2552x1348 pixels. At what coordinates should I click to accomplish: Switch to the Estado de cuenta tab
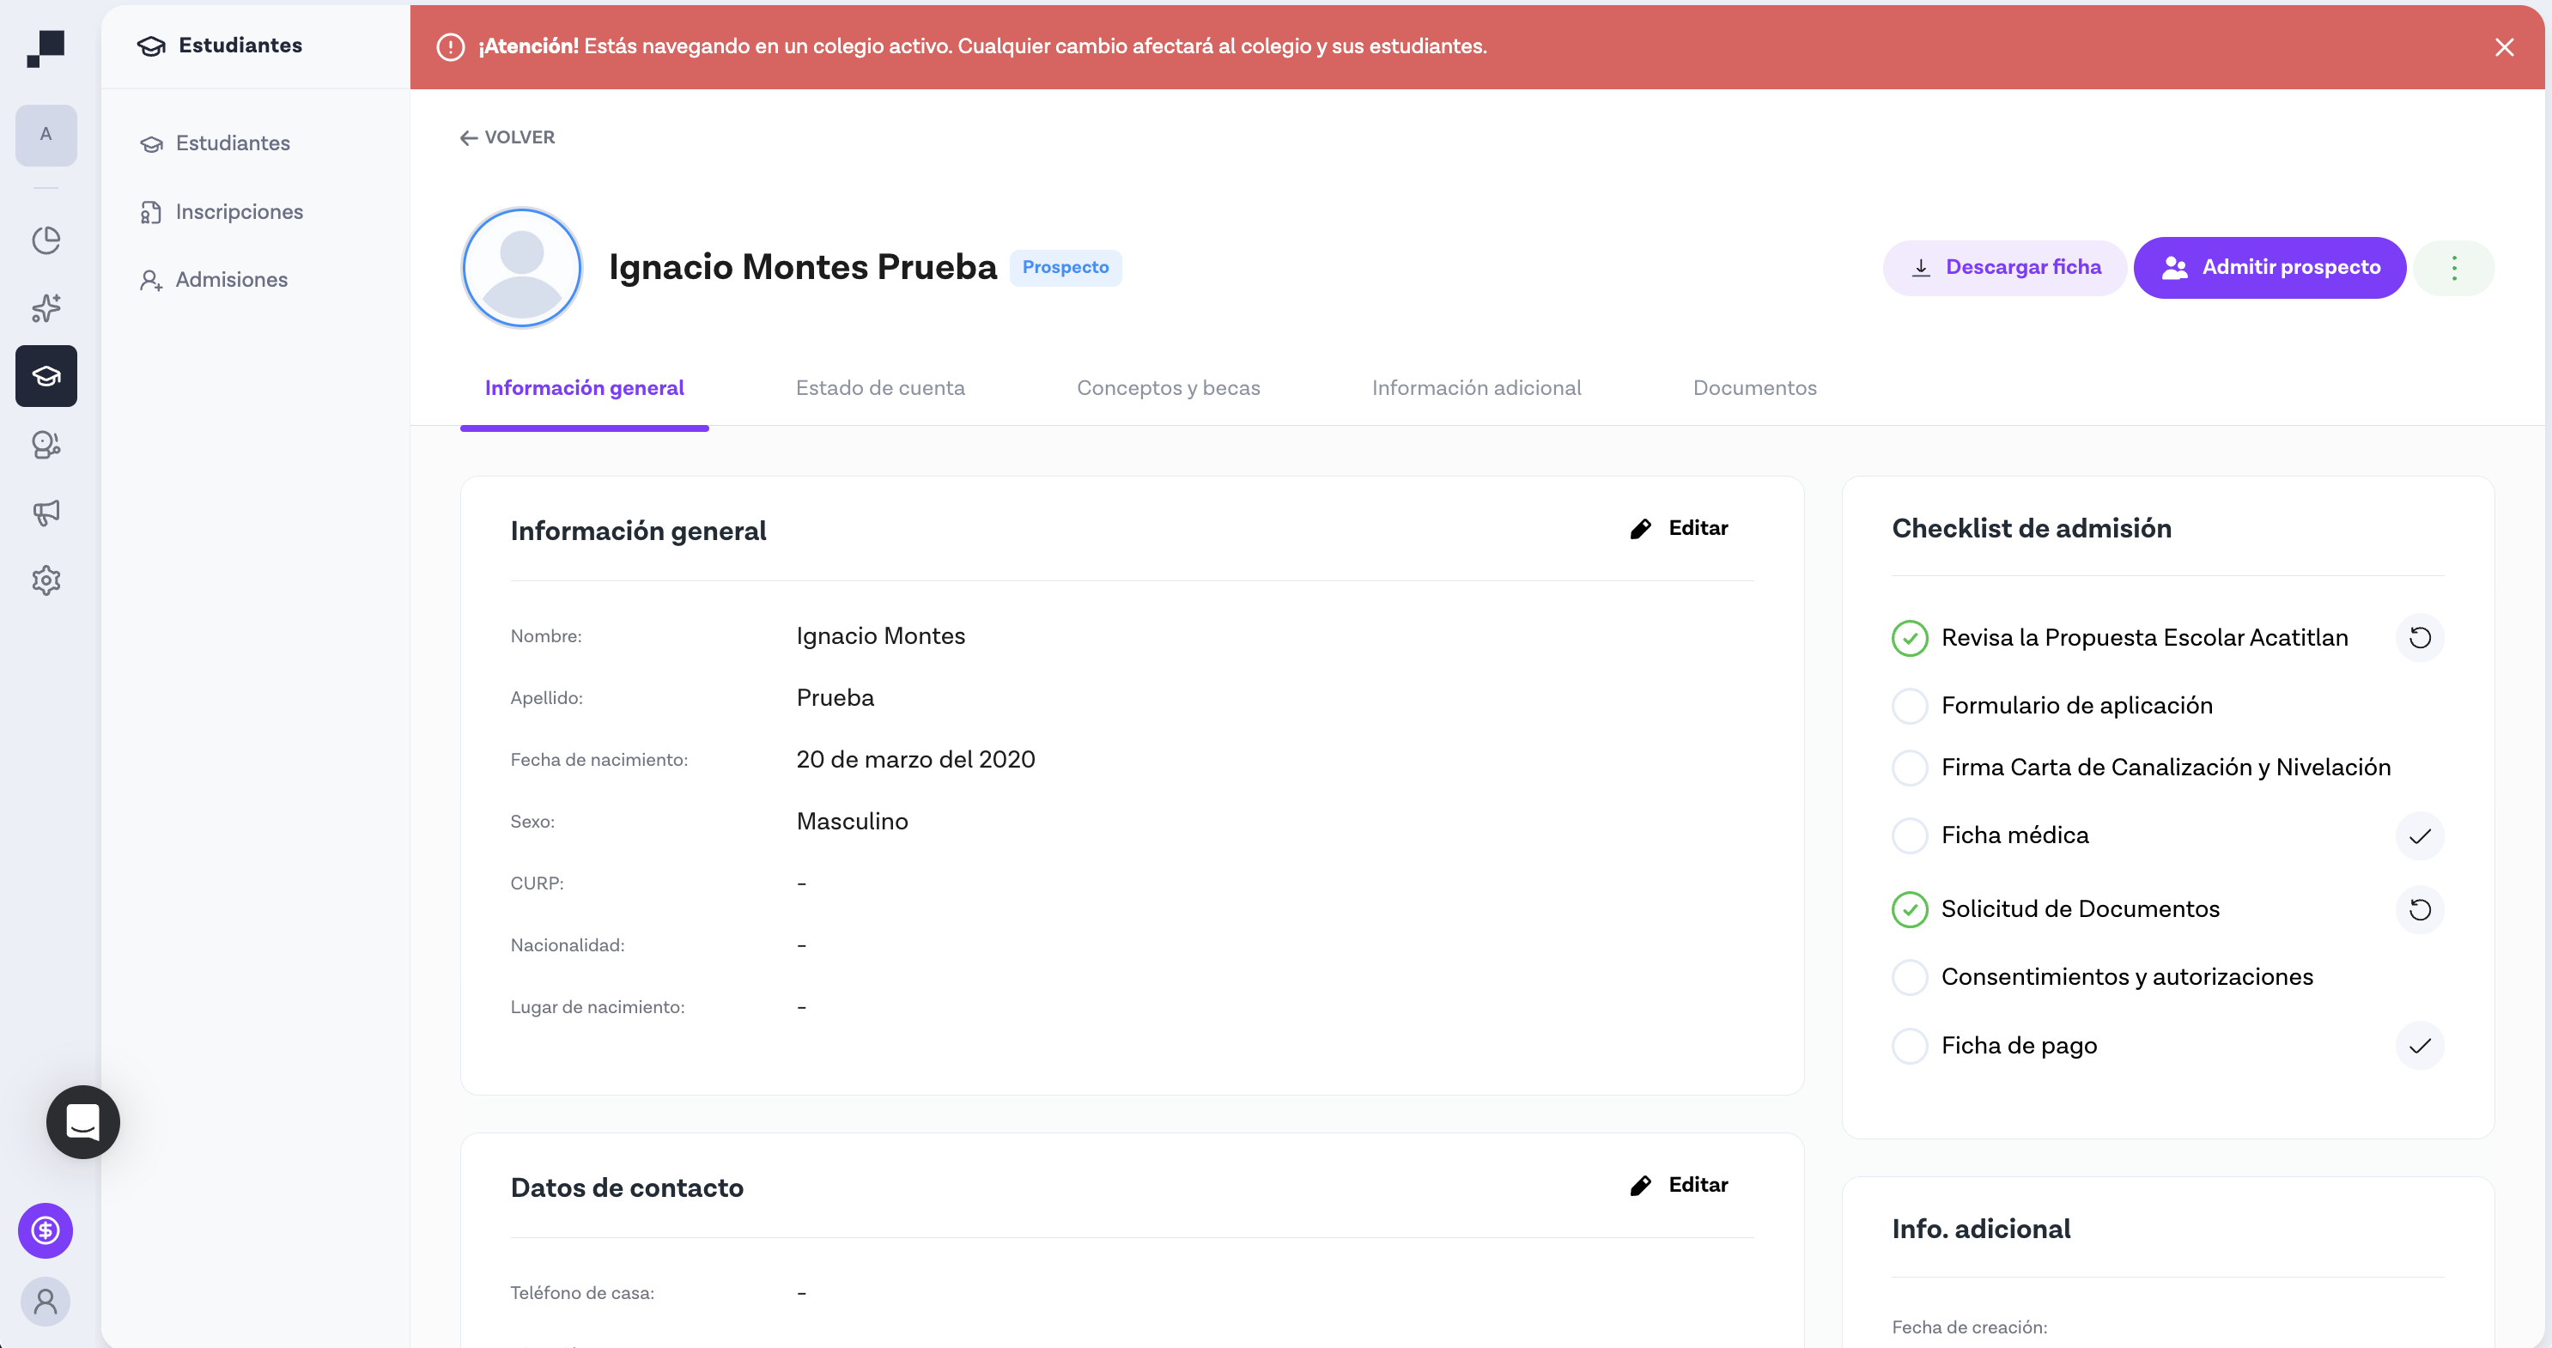[880, 387]
